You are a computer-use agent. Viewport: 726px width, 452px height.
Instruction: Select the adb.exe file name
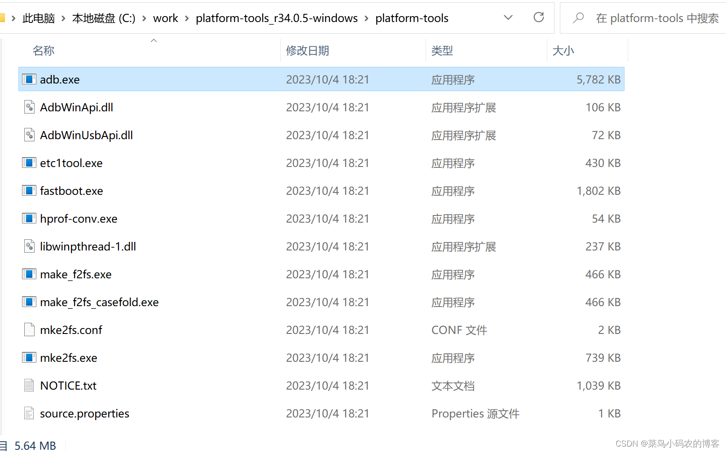[x=60, y=79]
